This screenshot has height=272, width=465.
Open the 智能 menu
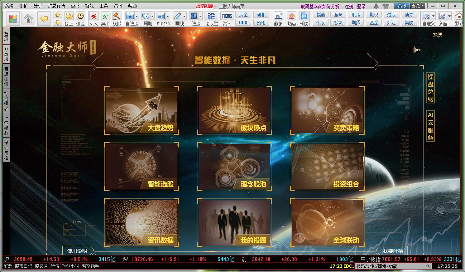tap(89, 6)
